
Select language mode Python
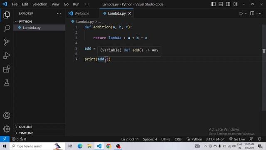click(197, 139)
